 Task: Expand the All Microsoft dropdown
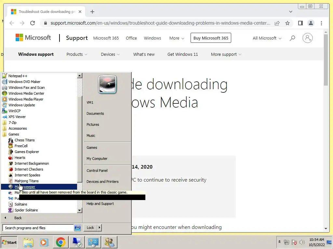click(267, 38)
